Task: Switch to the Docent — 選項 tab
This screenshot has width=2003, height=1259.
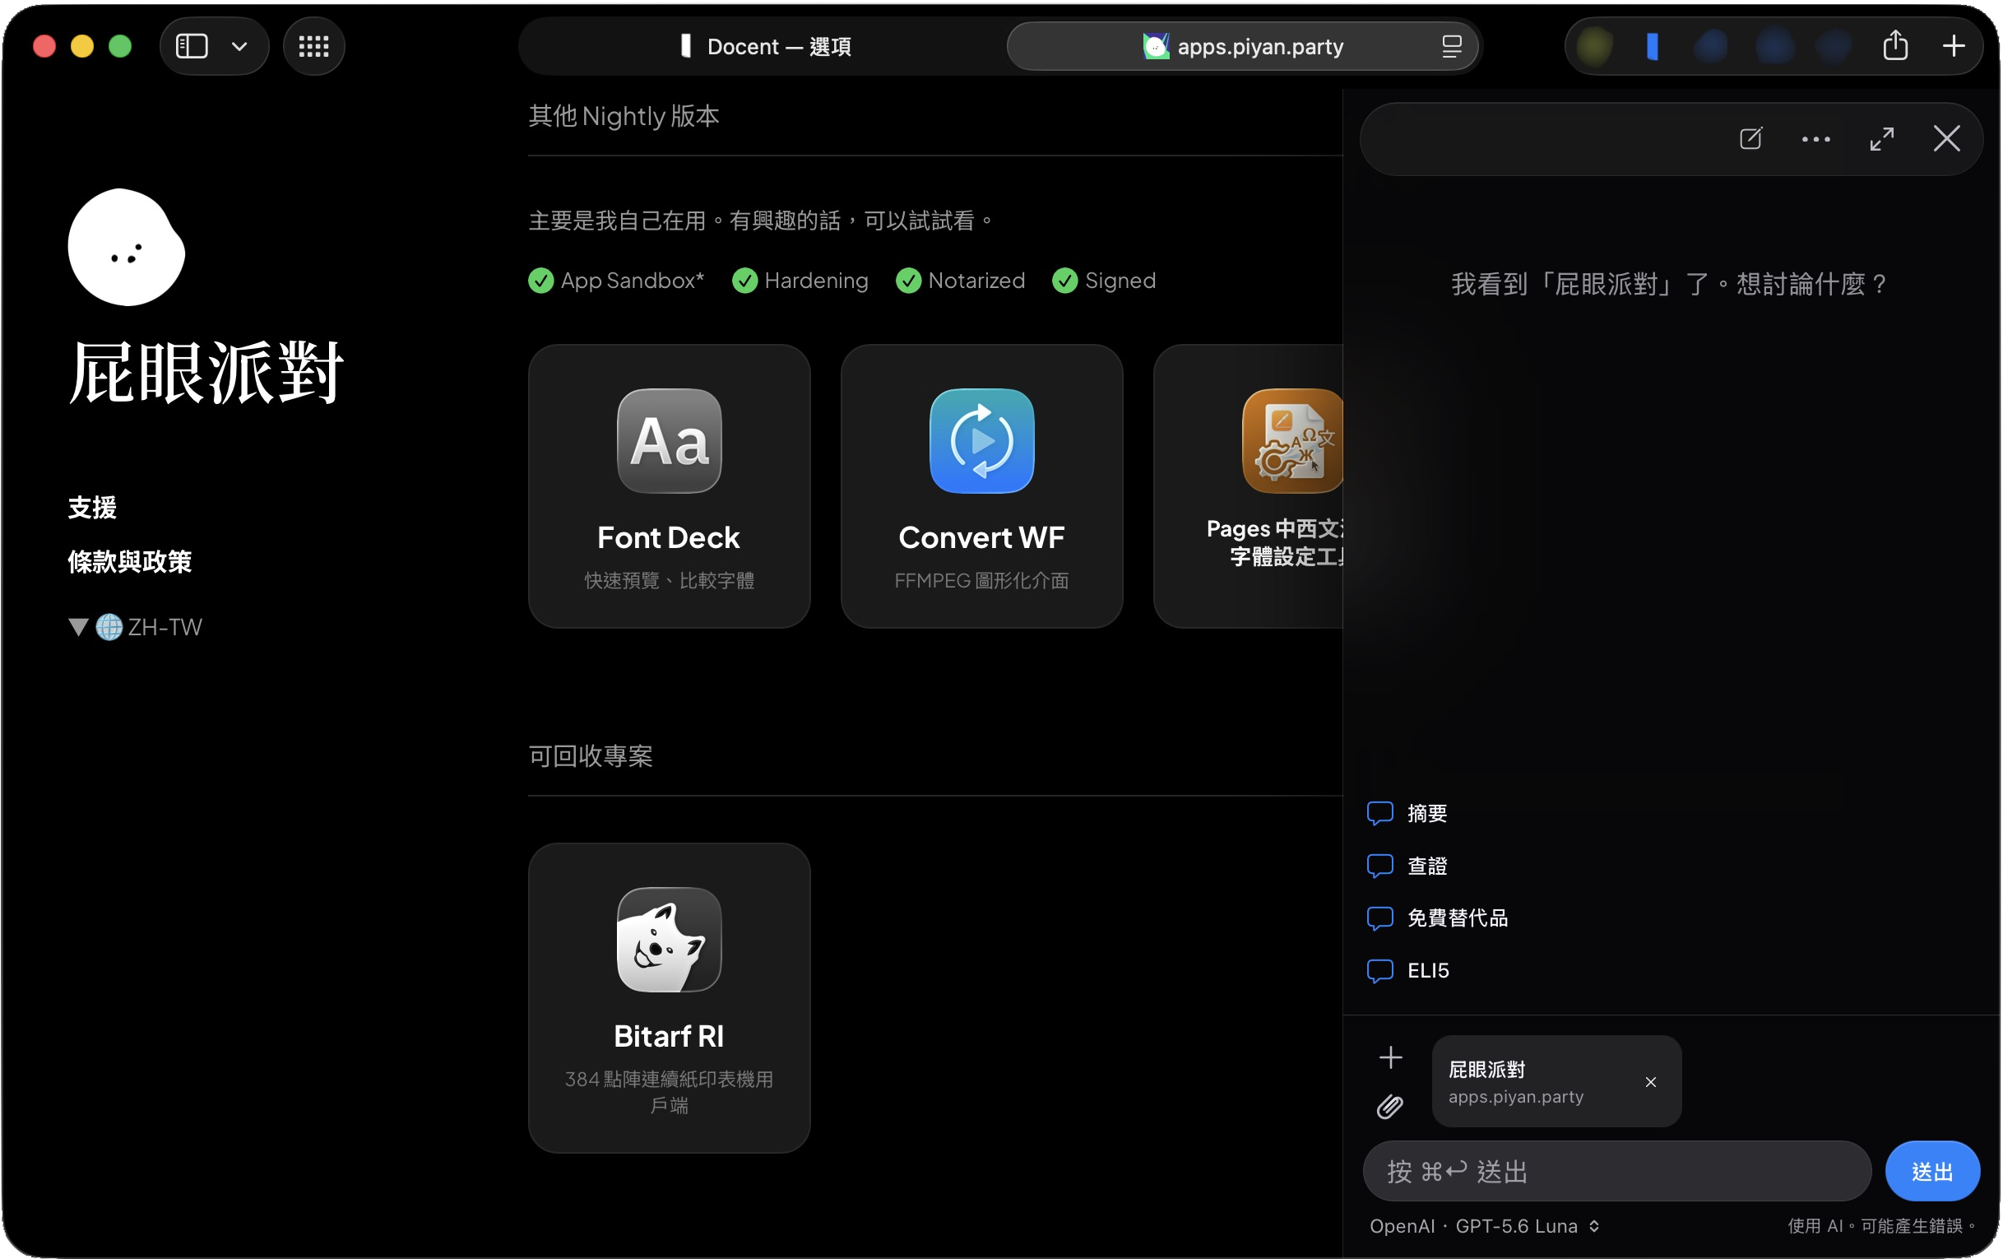Action: click(x=765, y=47)
